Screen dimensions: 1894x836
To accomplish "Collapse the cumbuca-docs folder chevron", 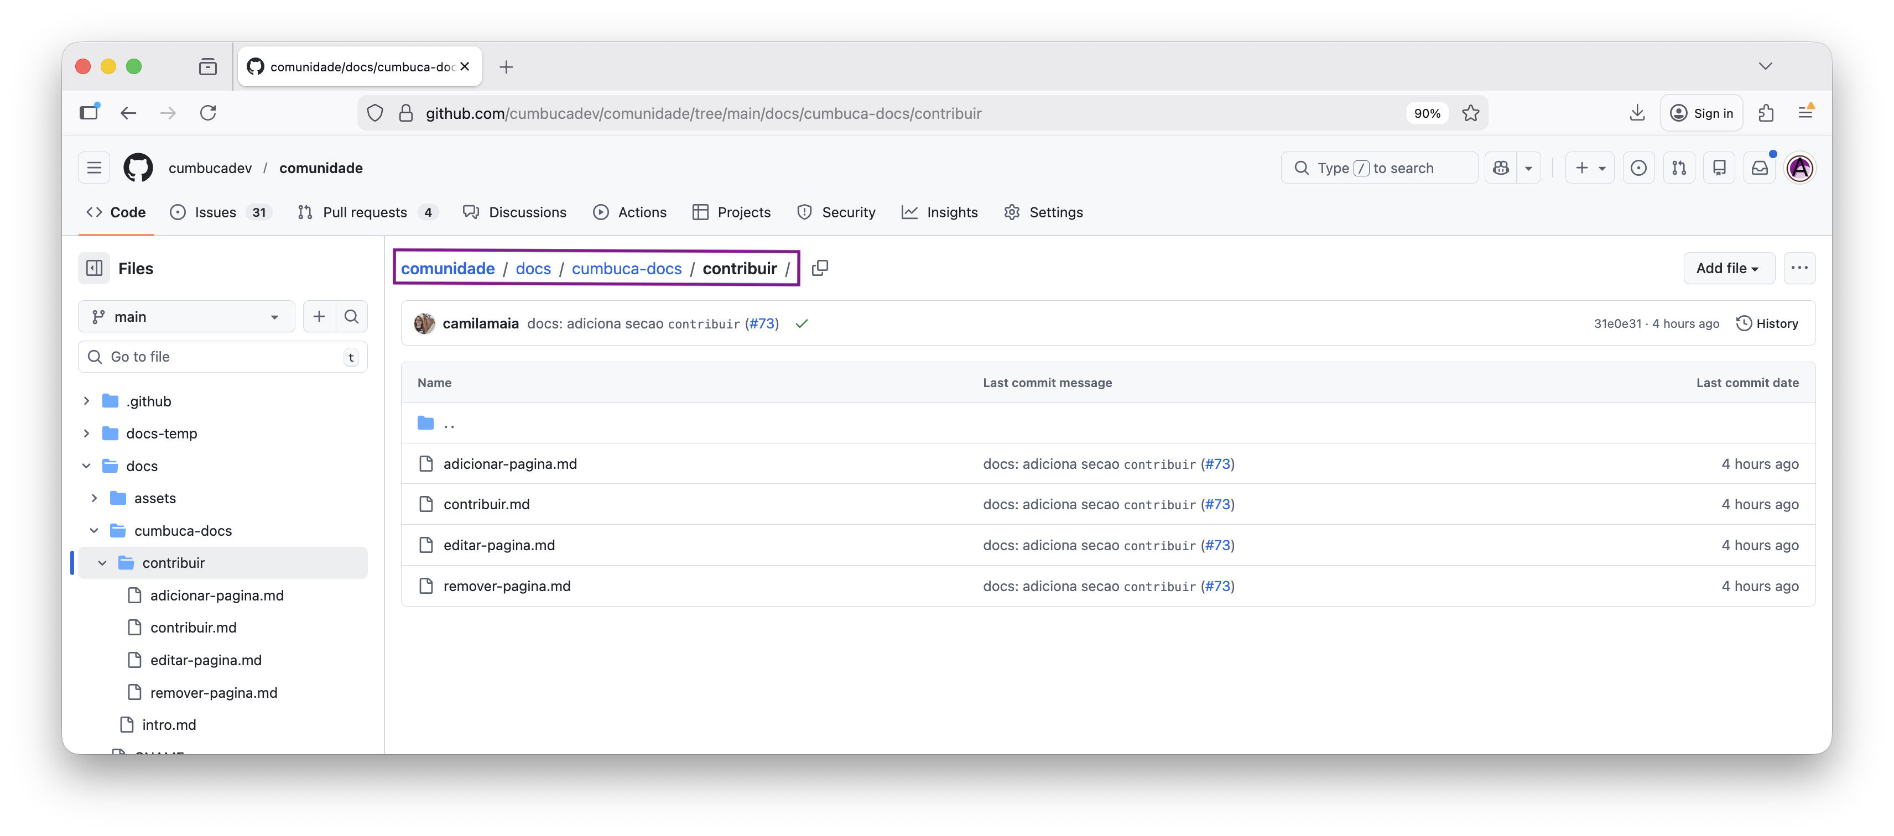I will (x=95, y=530).
